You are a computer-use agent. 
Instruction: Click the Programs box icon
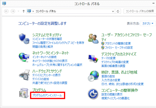[24, 93]
